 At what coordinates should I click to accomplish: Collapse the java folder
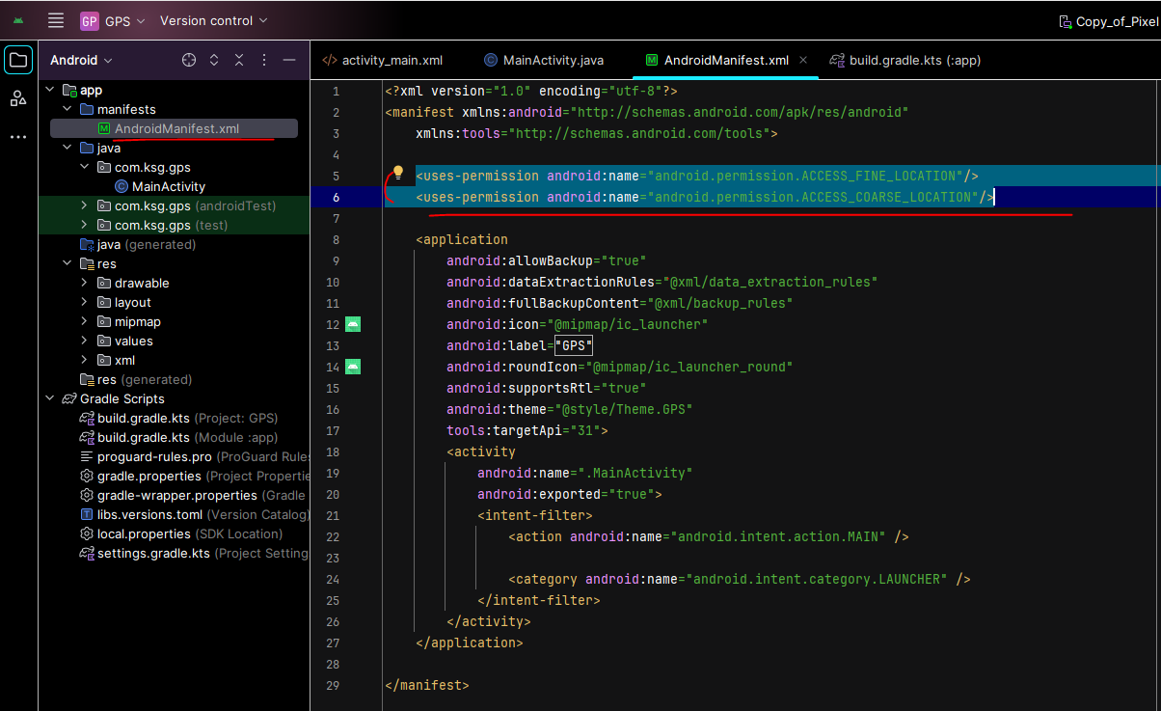click(x=67, y=148)
